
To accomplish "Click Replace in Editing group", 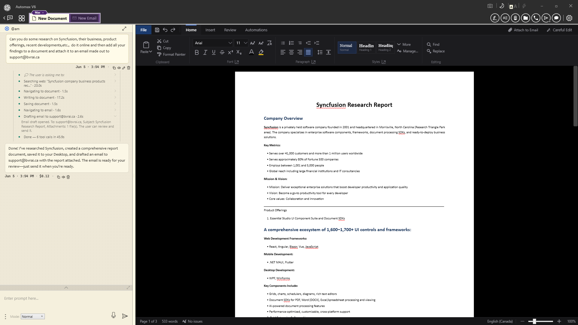I will 436,51.
